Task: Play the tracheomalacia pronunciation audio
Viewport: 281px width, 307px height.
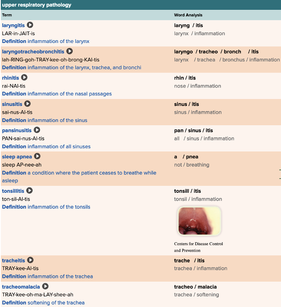Action: [45, 287]
